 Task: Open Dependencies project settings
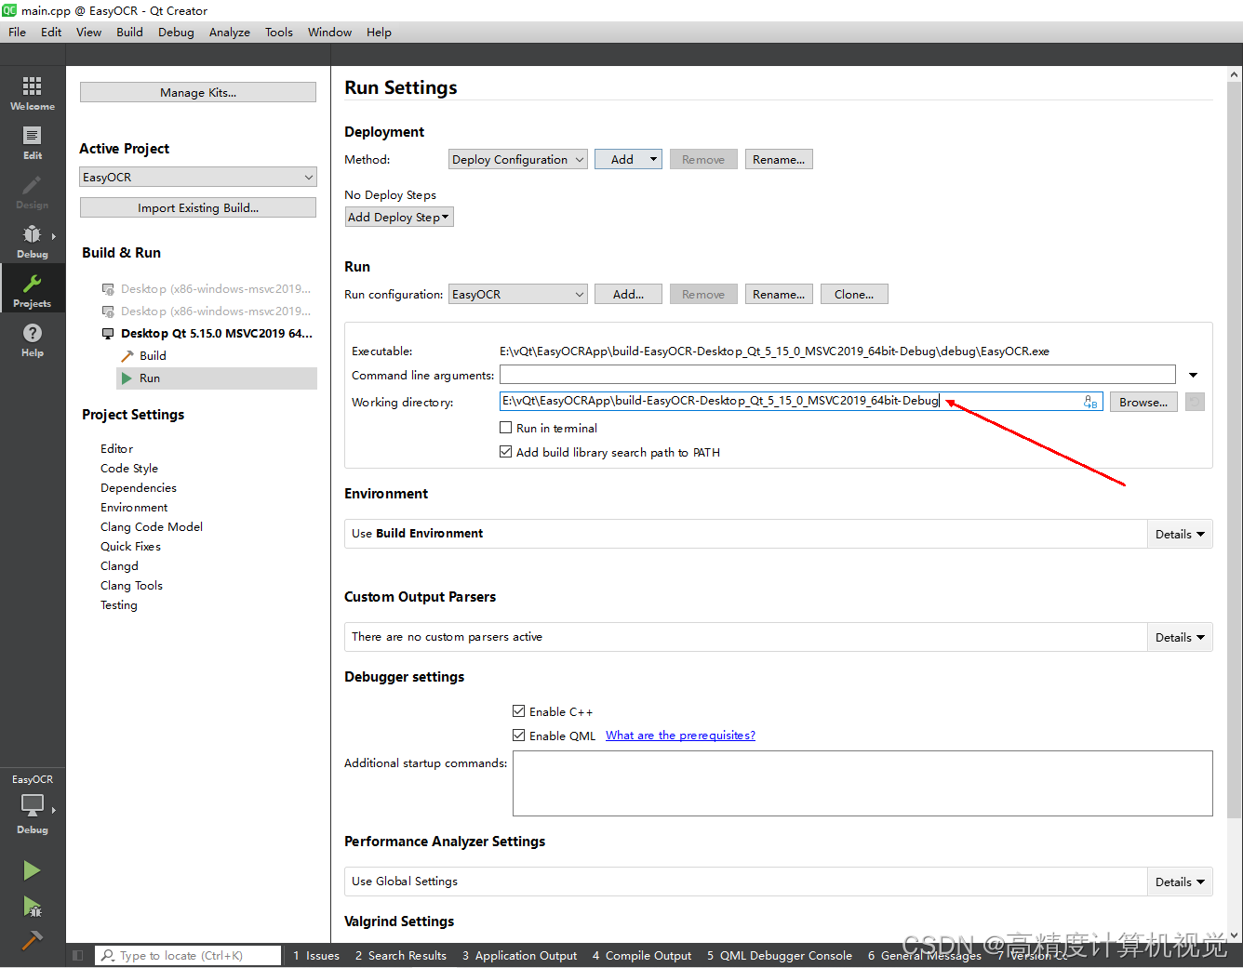(x=139, y=488)
